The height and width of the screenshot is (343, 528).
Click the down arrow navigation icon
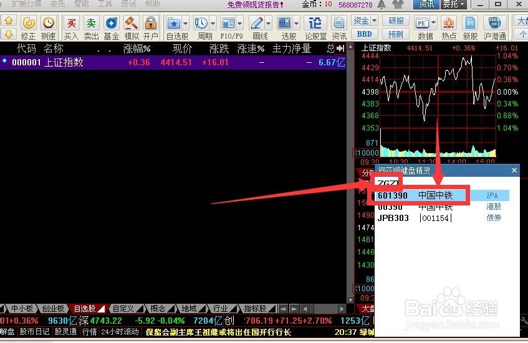(x=9, y=34)
